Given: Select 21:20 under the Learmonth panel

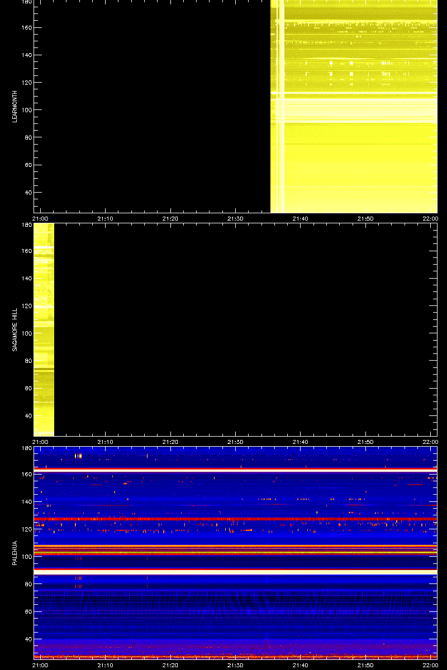Looking at the screenshot, I should tap(170, 218).
